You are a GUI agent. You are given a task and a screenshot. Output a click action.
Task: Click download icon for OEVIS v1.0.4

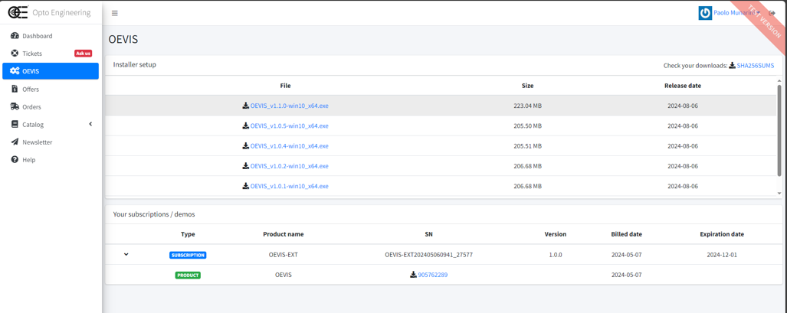pyautogui.click(x=245, y=145)
